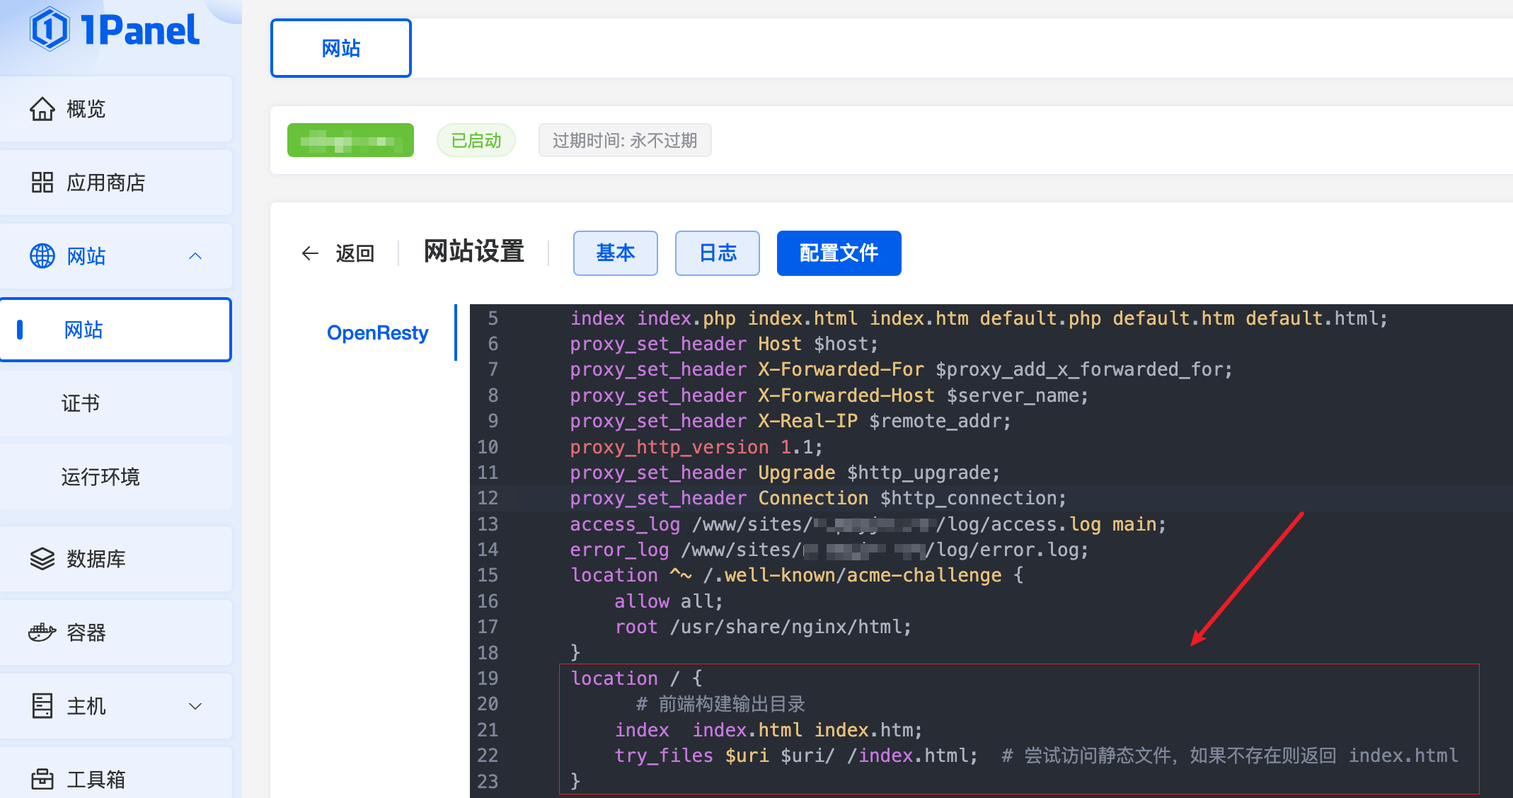
Task: Place cursor on line 19 'location / {'
Action: coord(636,678)
